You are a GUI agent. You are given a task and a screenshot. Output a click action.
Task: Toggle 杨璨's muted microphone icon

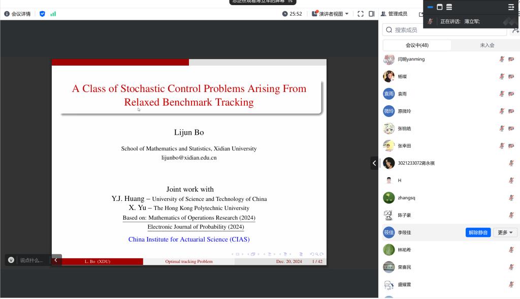[502, 77]
